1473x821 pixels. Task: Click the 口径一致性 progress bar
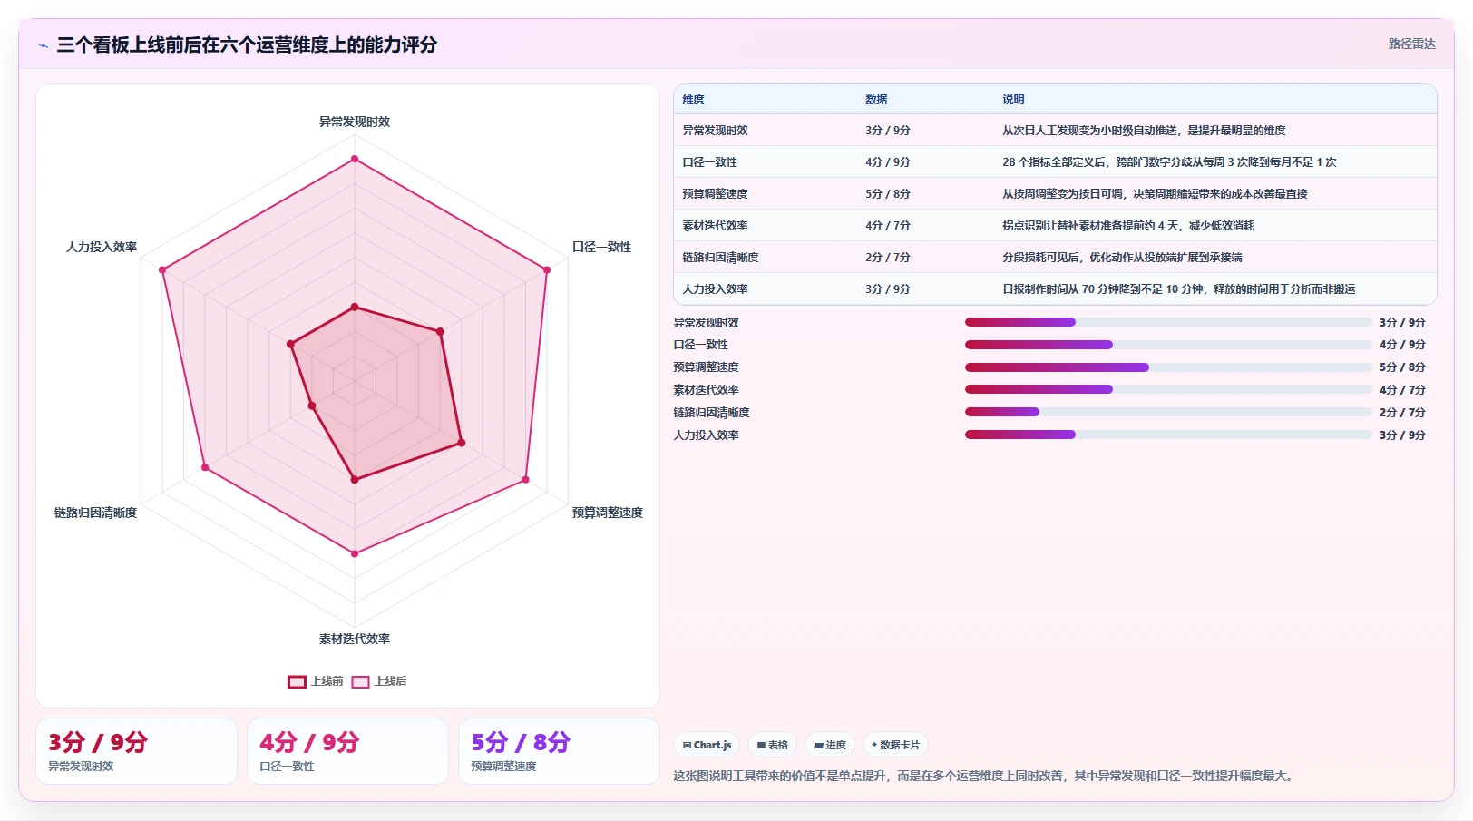[1168, 345]
